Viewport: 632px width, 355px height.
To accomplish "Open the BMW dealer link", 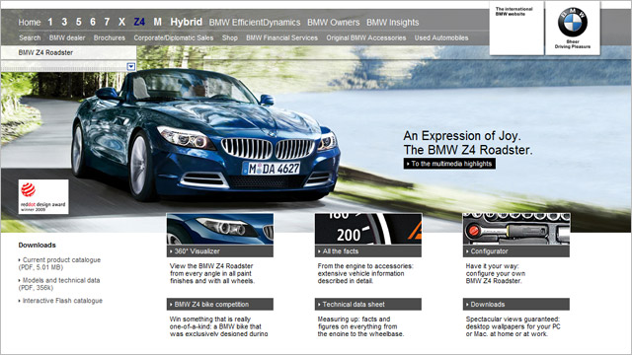I will tap(67, 37).
